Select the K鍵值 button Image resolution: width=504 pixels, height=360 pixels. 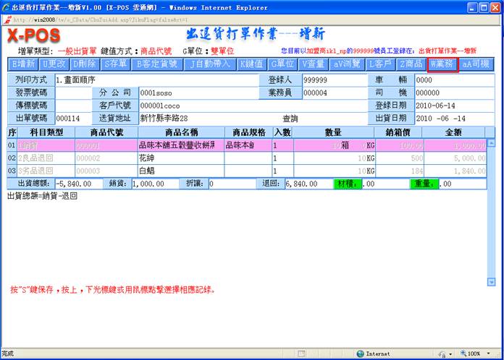click(x=253, y=64)
